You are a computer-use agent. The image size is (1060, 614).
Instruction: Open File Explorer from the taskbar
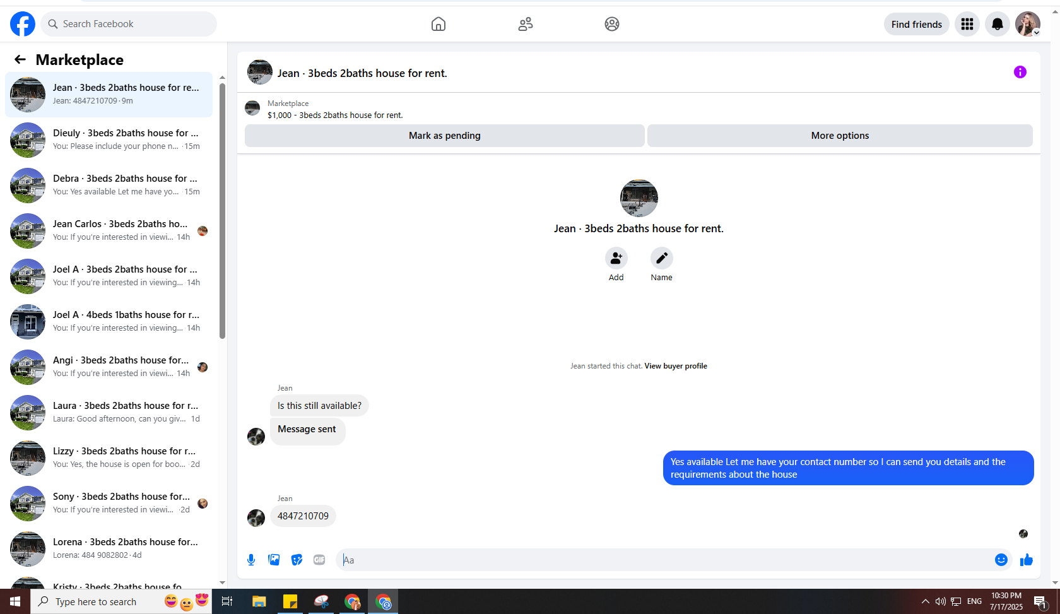coord(259,601)
